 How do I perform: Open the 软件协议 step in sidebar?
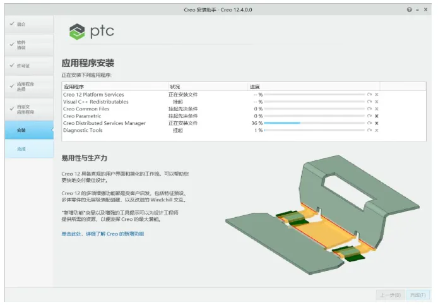(29, 45)
